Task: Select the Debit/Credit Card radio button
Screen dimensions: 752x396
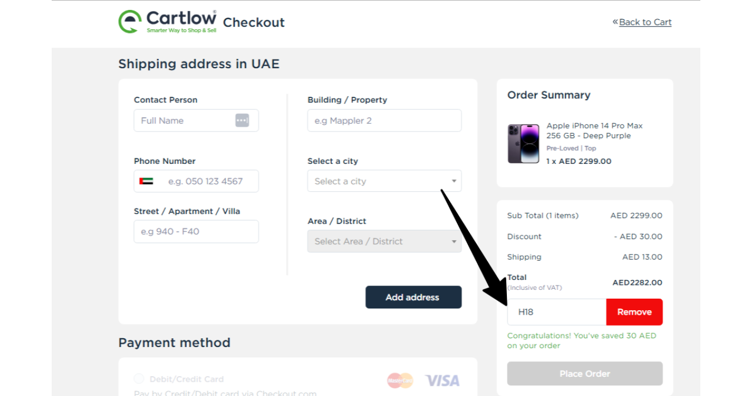Action: coord(139,379)
